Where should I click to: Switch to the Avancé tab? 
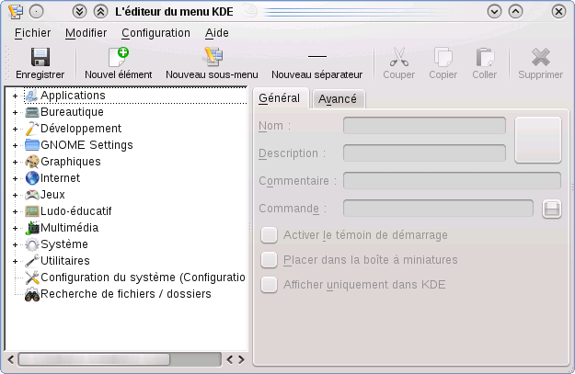(338, 99)
